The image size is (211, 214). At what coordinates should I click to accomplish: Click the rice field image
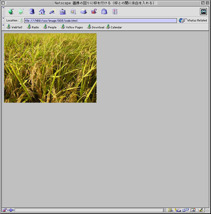pos(50,68)
